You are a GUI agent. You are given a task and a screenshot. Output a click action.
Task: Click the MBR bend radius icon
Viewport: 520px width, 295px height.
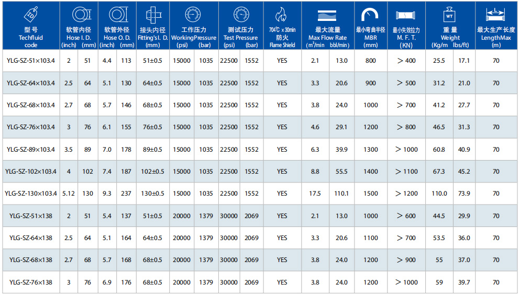click(x=370, y=14)
